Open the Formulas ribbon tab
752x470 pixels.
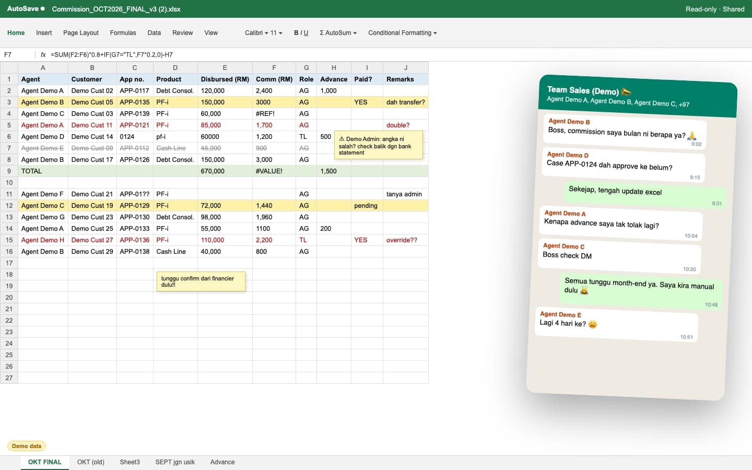coord(123,33)
